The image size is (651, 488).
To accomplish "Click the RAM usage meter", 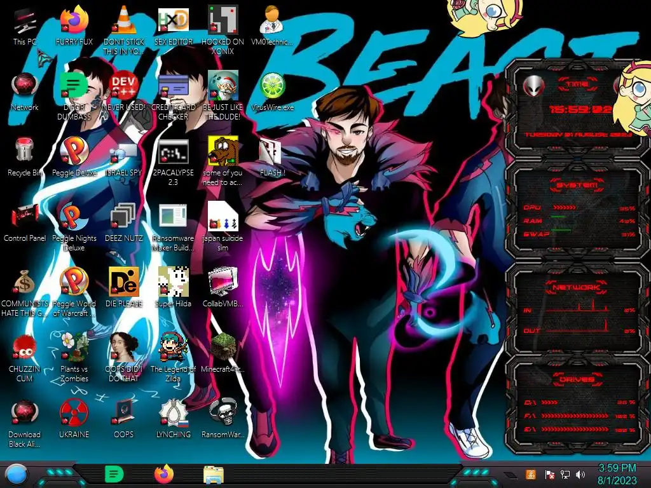I will 580,220.
